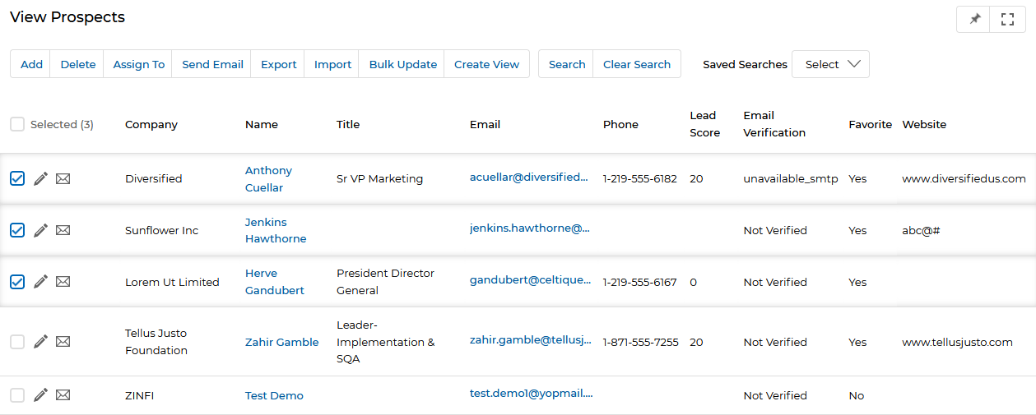Click the www.diversifiedus.com website cell
This screenshot has height=415, width=1036.
tap(964, 178)
